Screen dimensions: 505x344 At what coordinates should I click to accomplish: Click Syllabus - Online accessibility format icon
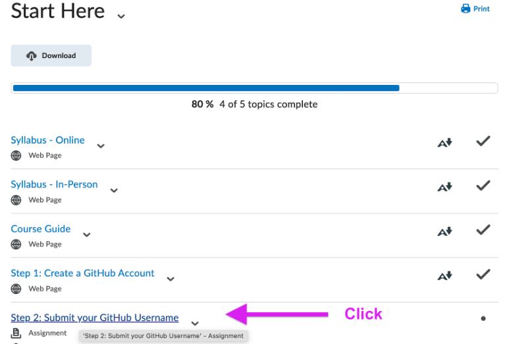[445, 142]
